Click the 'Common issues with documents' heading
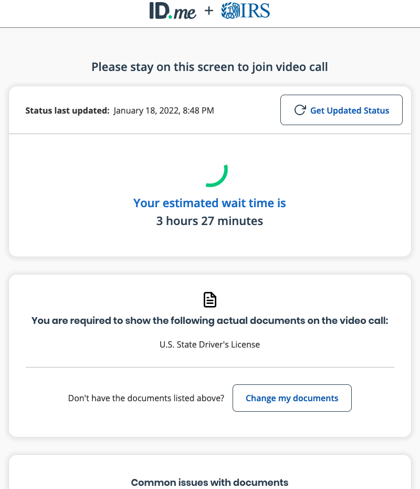This screenshot has width=420, height=489. pyautogui.click(x=209, y=482)
